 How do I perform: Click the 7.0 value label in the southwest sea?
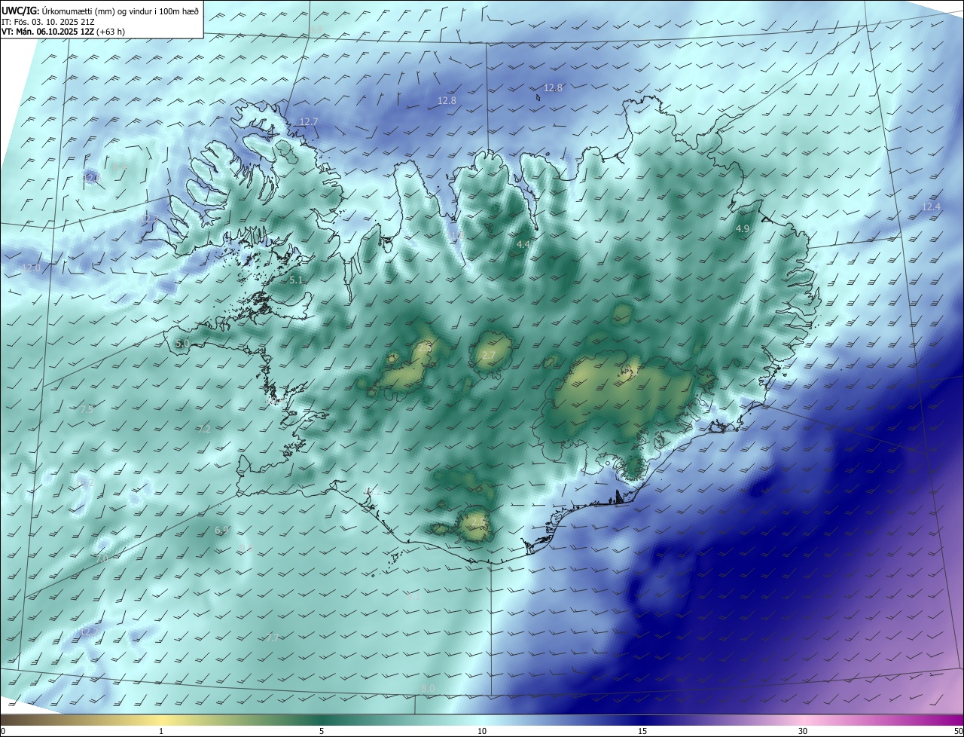102,558
